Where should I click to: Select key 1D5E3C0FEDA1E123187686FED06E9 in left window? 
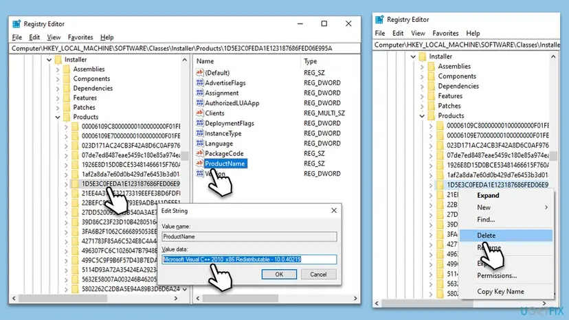(131, 183)
